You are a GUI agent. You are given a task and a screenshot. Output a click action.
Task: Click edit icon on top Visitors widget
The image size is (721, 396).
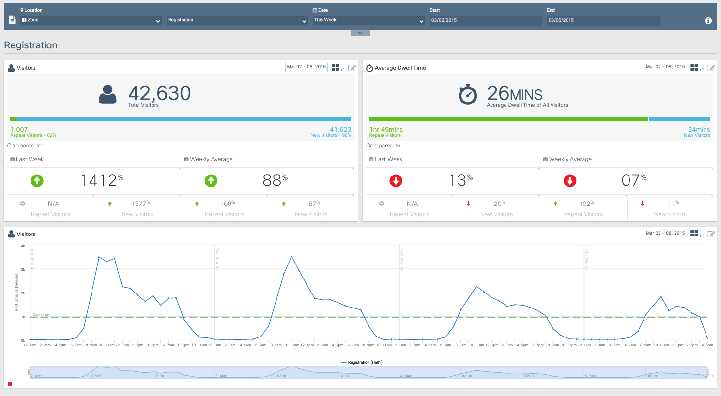pos(352,68)
